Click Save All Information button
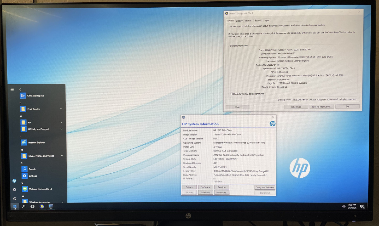The image size is (379, 226). click(x=322, y=107)
